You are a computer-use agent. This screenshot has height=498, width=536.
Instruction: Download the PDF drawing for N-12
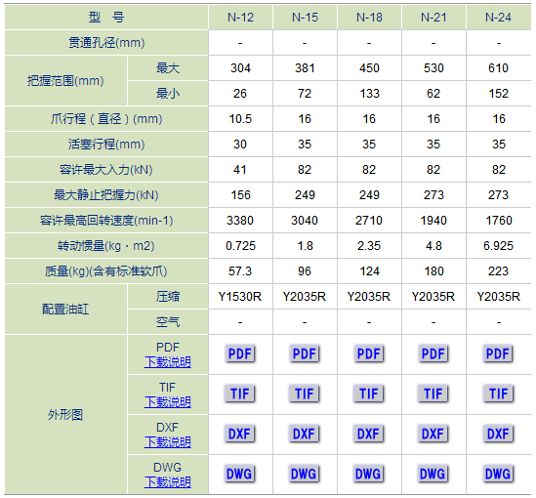pyautogui.click(x=240, y=353)
